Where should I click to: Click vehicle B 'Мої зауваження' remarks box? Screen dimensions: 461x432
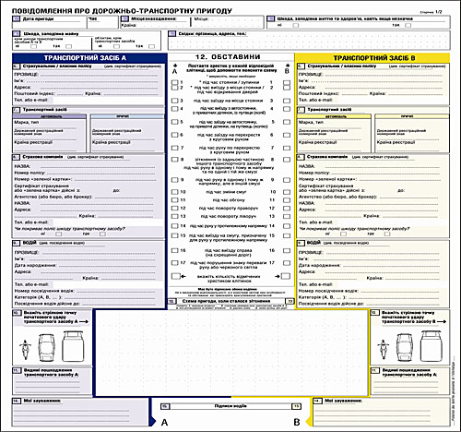pyautogui.click(x=381, y=412)
